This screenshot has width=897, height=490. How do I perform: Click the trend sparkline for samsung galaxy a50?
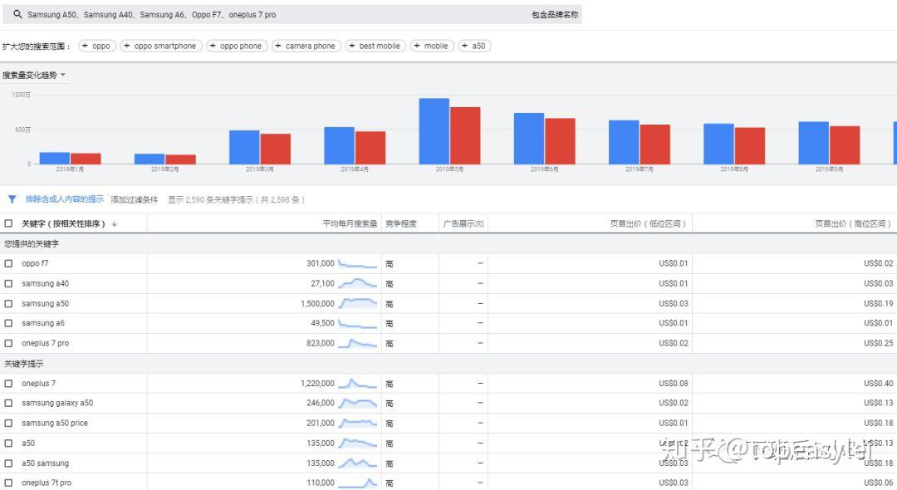pos(357,403)
